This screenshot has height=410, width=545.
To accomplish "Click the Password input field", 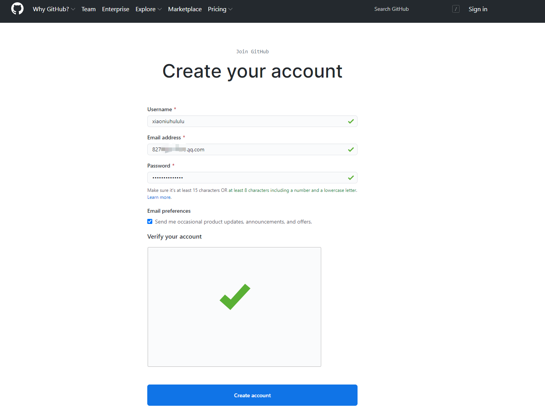I will 252,178.
